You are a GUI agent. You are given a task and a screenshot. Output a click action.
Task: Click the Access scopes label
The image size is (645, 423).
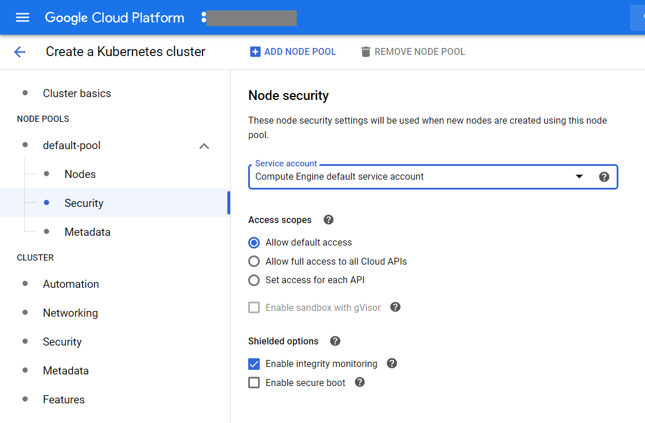click(x=280, y=220)
